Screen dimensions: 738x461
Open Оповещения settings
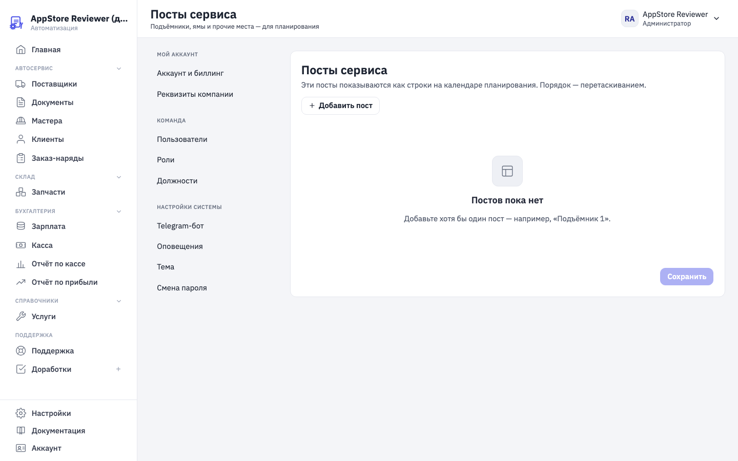180,246
